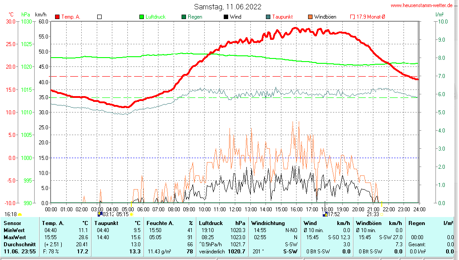Click the bright green Luftdruck legend square
The image size is (459, 260).
142,17
